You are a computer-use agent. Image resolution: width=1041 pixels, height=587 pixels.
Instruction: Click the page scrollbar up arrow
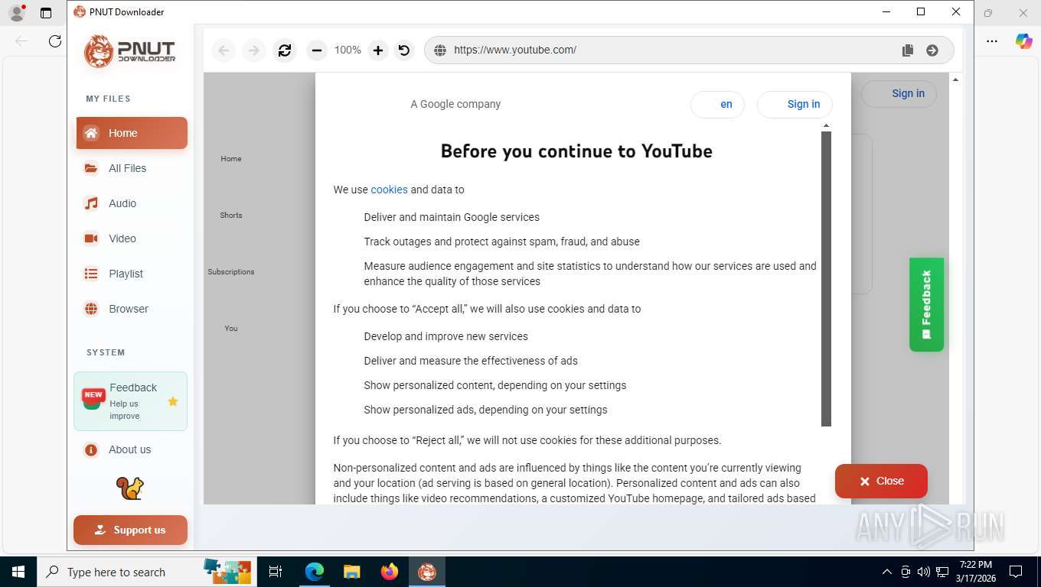(955, 79)
